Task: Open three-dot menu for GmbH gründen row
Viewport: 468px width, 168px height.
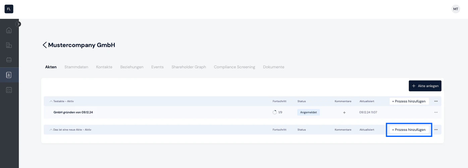Action: point(436,112)
